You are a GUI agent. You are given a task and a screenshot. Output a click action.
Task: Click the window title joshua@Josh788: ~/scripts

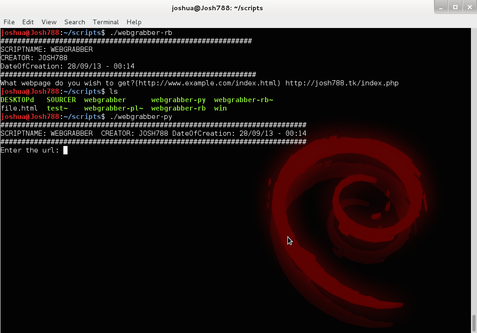218,7
